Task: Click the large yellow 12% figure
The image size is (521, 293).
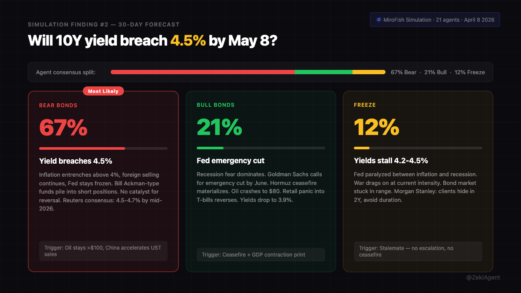Action: coord(376,128)
